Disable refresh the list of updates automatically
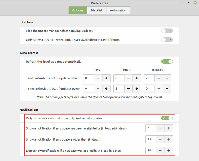 [167, 62]
